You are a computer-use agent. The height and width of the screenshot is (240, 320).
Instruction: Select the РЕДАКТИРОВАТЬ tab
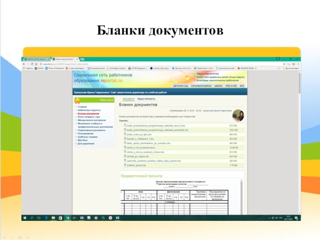click(146, 98)
